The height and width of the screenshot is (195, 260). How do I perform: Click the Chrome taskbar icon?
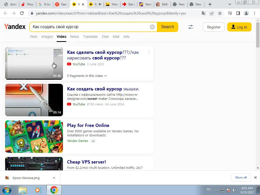54,190
